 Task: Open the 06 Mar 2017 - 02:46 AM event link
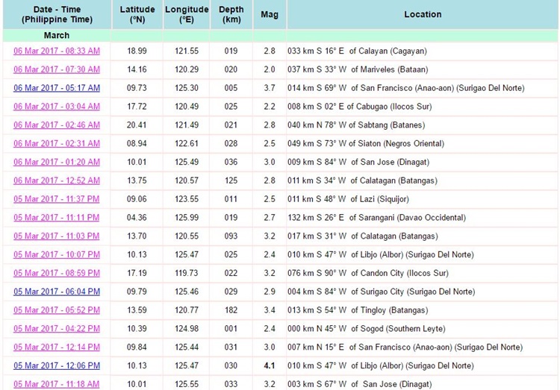(x=57, y=125)
